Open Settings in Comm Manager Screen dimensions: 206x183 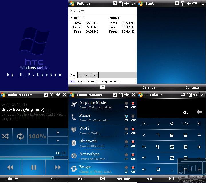(x=124, y=179)
